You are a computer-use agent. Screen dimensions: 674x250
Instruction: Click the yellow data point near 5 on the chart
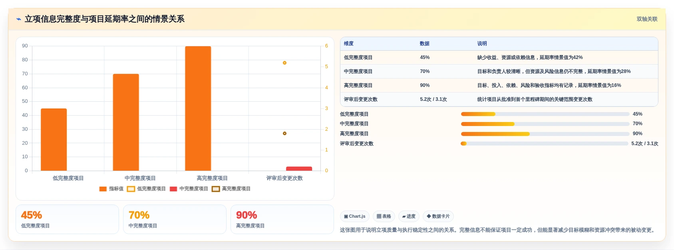click(284, 63)
